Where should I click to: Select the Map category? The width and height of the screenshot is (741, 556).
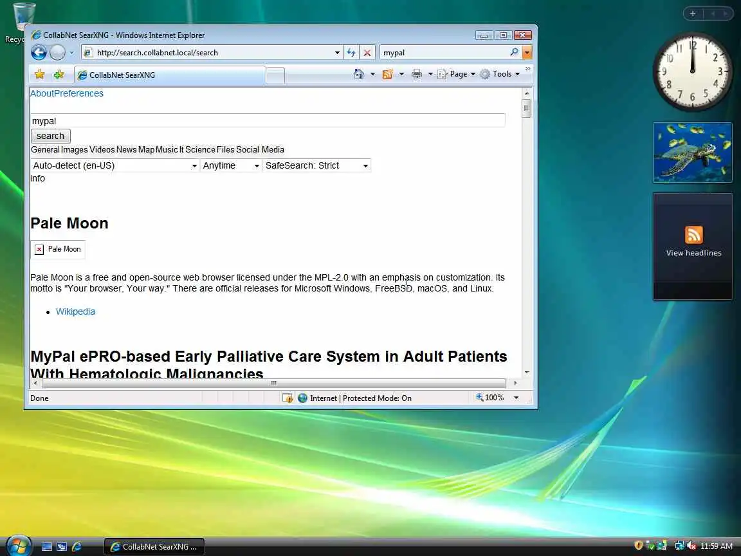tap(146, 150)
